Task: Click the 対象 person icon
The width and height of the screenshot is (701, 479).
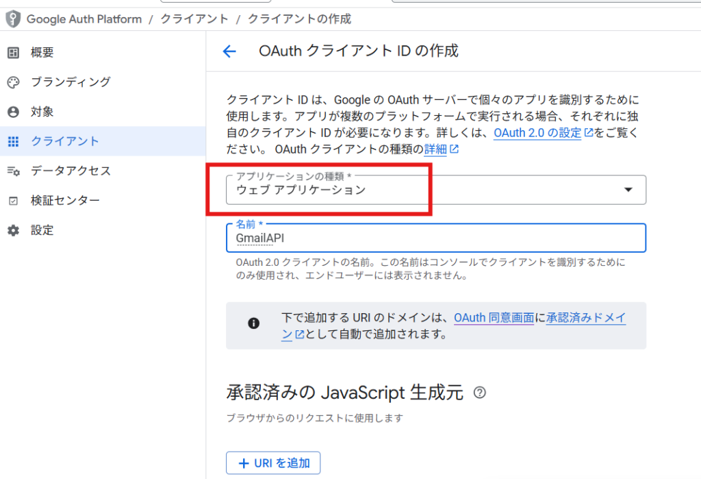Action: coord(13,112)
